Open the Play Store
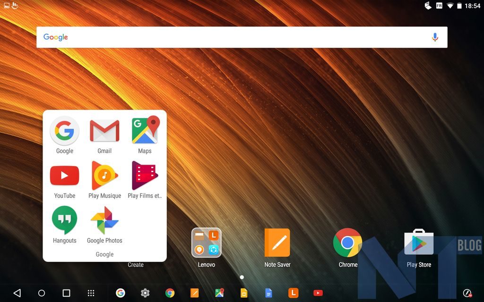Image resolution: width=484 pixels, height=302 pixels. 419,242
